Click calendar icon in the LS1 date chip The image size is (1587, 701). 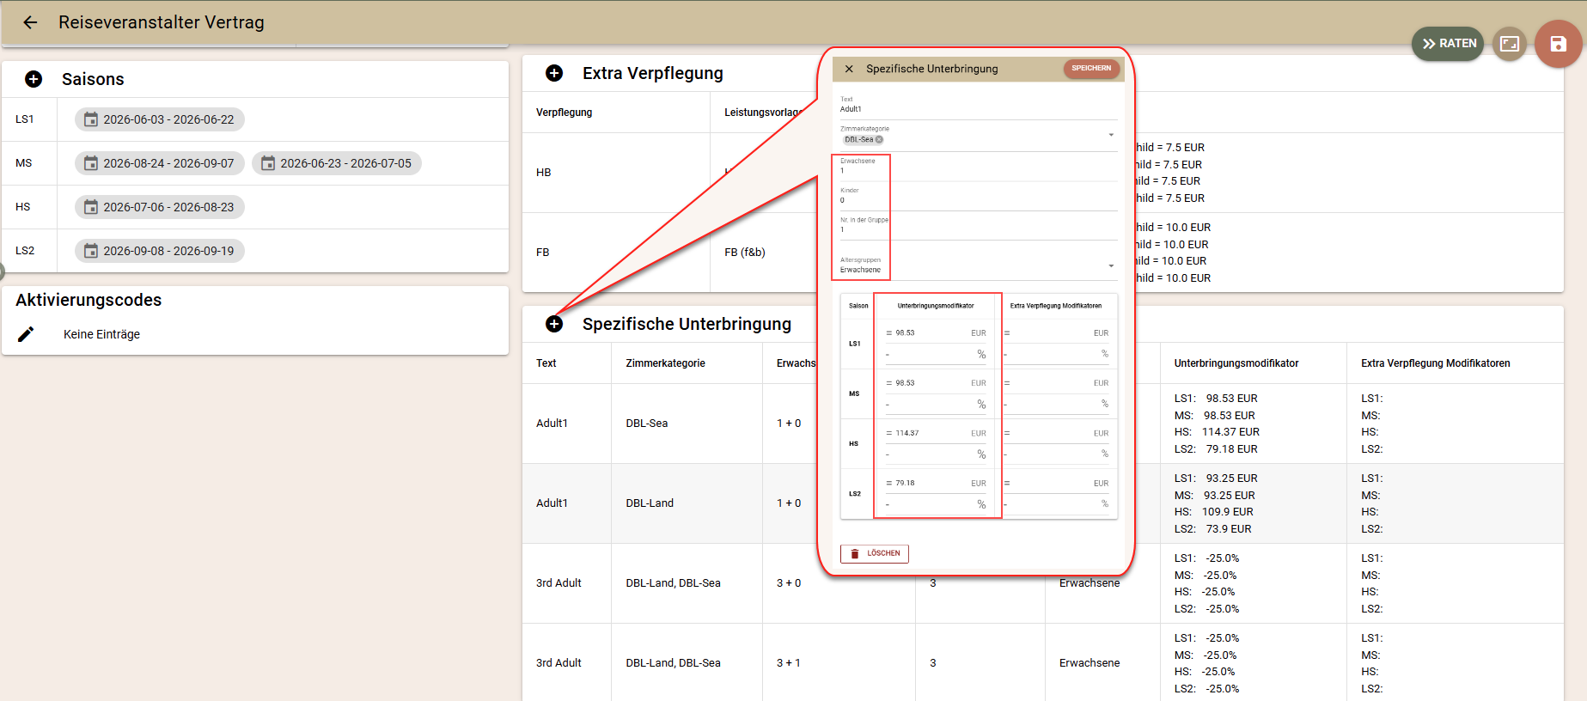(91, 119)
